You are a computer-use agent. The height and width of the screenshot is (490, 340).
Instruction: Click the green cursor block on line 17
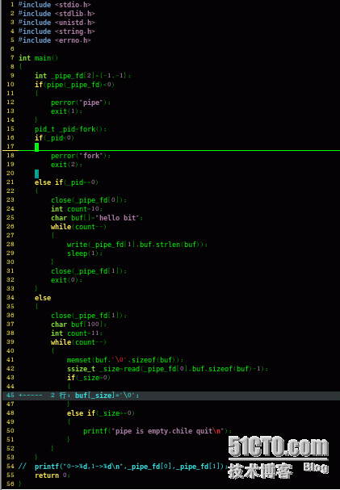(x=36, y=147)
